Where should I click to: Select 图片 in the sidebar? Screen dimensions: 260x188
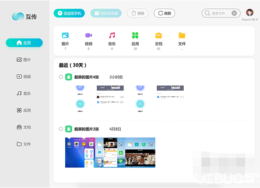24,60
